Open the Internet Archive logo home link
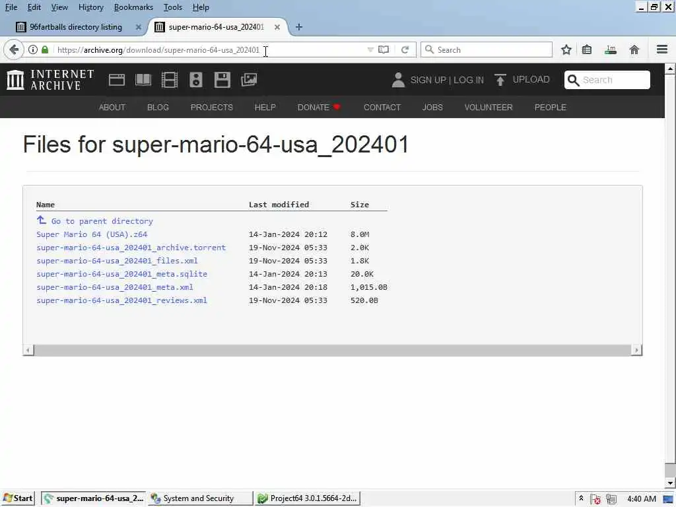This screenshot has width=676, height=507. 50,80
